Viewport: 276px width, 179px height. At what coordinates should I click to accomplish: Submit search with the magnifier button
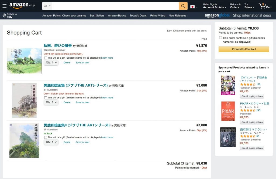[x=183, y=6]
